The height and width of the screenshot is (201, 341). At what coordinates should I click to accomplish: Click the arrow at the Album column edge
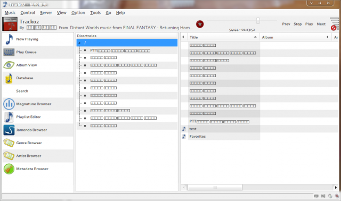point(328,37)
